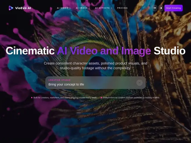Click the 'Independent AI creation platform' text
Screen dimensions: 191x143
coord(131,97)
